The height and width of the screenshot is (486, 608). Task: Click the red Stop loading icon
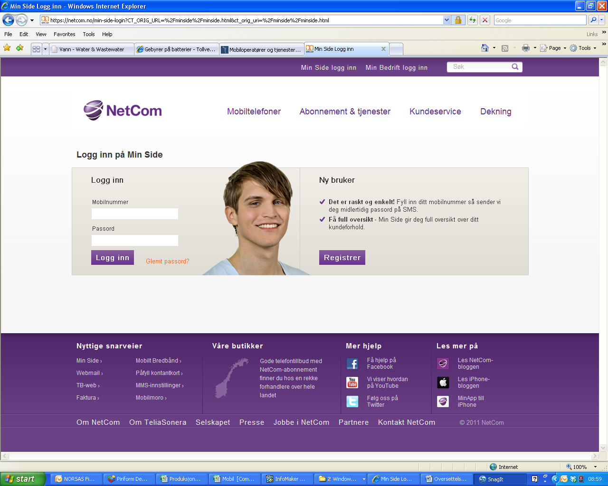click(x=484, y=20)
